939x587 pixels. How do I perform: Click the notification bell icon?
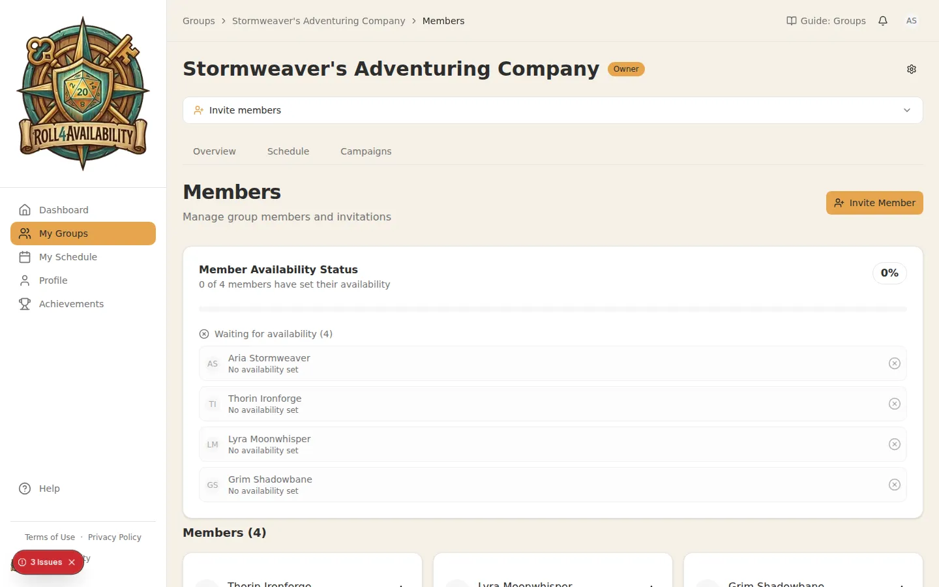[883, 21]
